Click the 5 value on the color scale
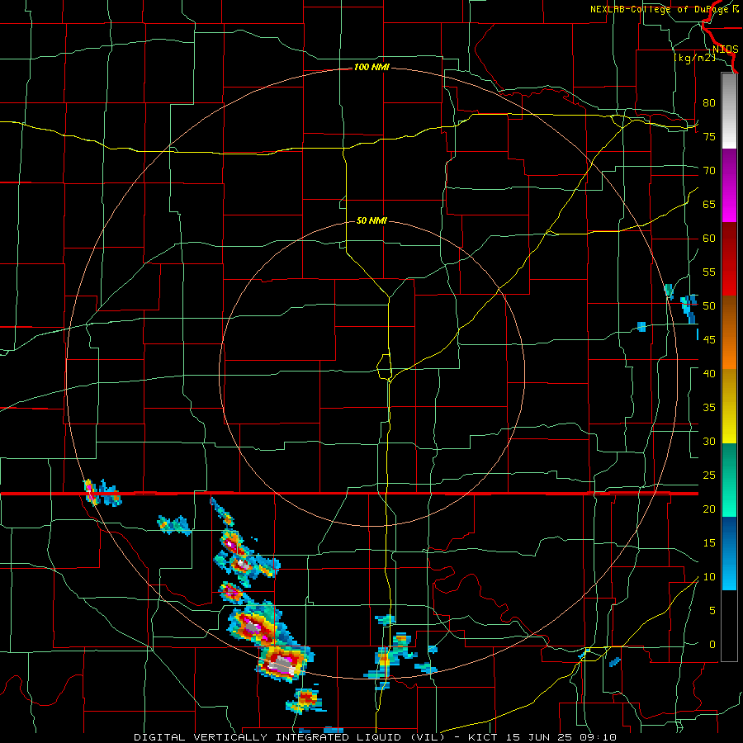This screenshot has height=743, width=743. click(712, 610)
